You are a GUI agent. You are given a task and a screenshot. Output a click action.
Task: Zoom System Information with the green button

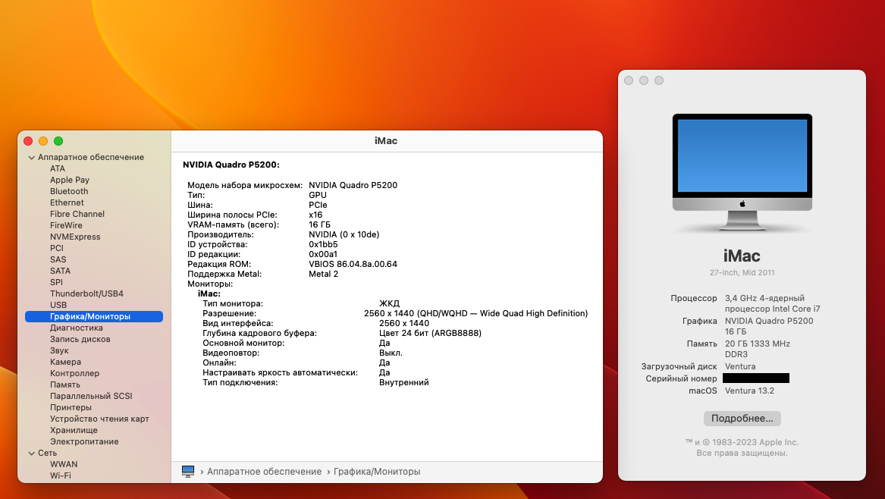[58, 141]
